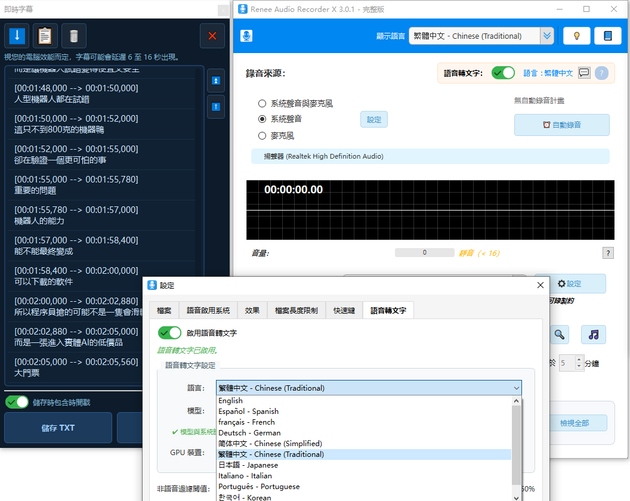Switch to the 語音轉文字 tab

388,310
